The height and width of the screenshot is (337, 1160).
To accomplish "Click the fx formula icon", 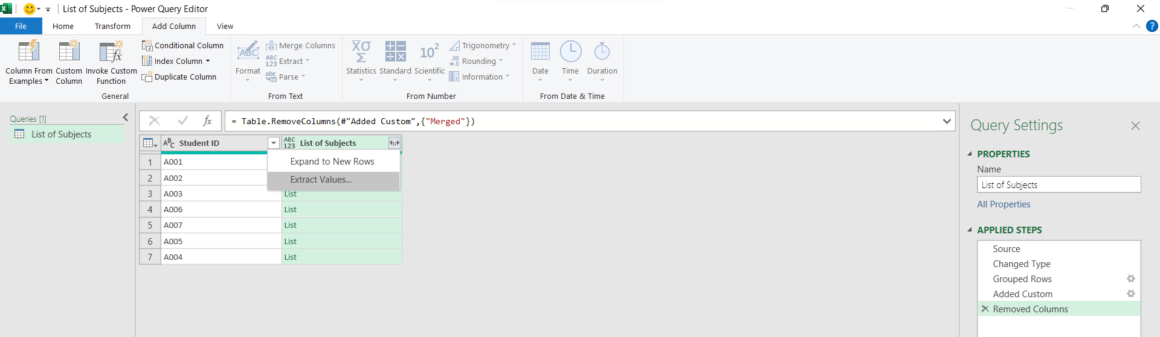I will 208,121.
